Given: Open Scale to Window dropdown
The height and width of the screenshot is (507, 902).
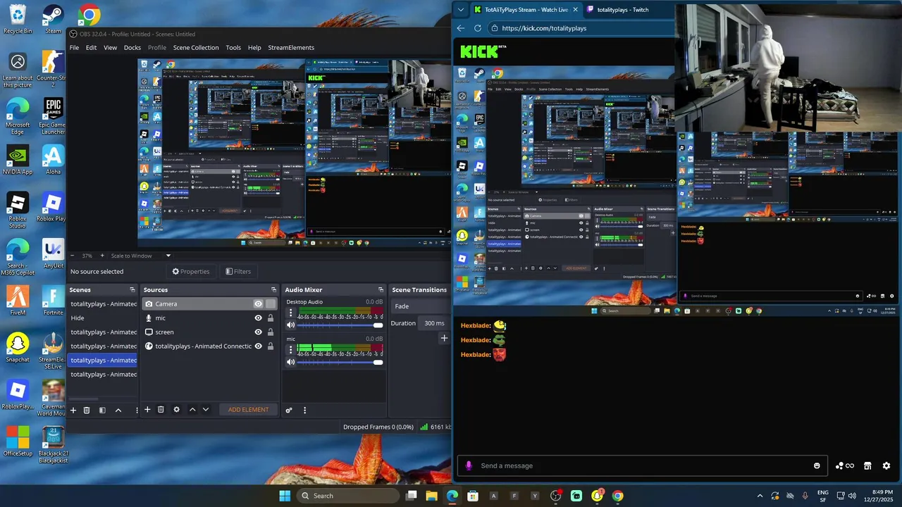Looking at the screenshot, I should click(x=141, y=256).
